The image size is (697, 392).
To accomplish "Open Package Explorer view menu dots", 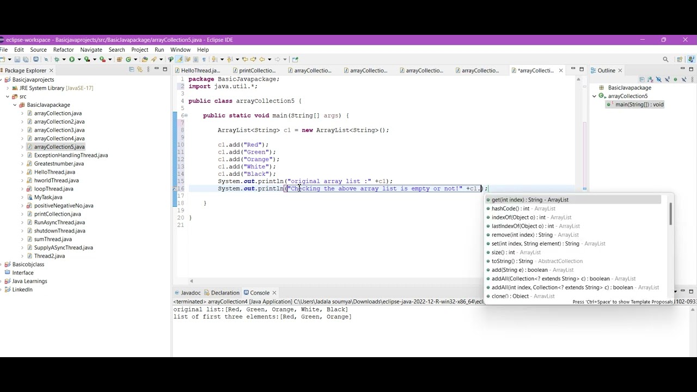I will [148, 70].
